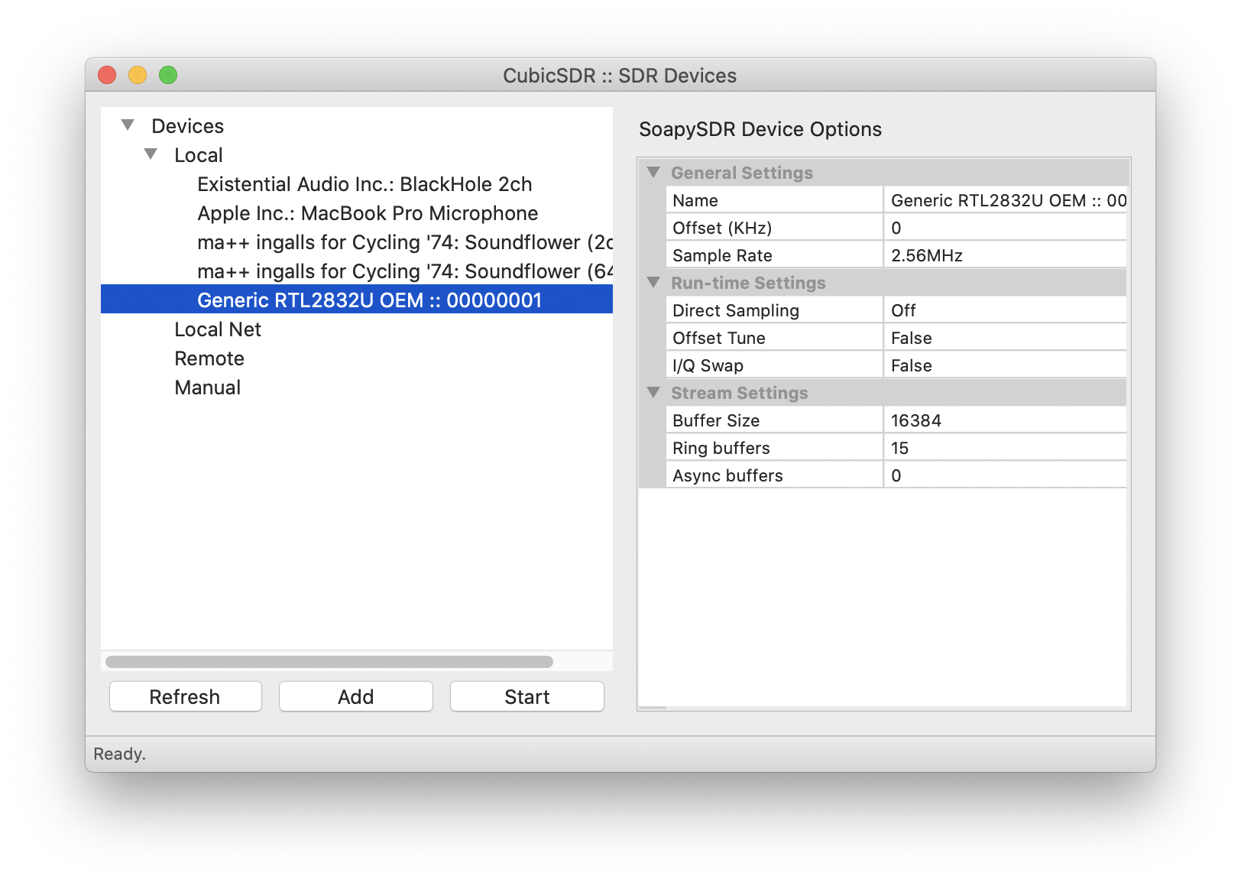
Task: Edit the Buffer Size value 16384
Action: [1005, 420]
